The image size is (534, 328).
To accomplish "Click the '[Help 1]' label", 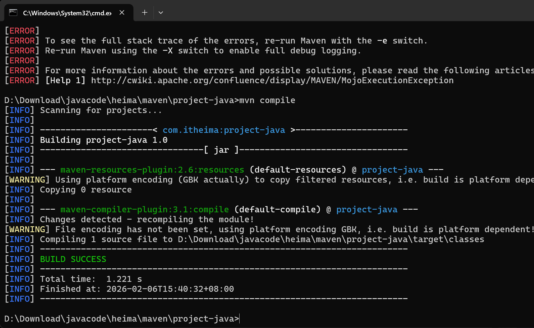I will tap(65, 81).
